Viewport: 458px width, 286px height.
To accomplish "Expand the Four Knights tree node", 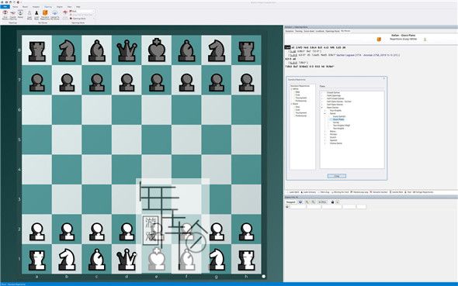I will pyautogui.click(x=325, y=111).
